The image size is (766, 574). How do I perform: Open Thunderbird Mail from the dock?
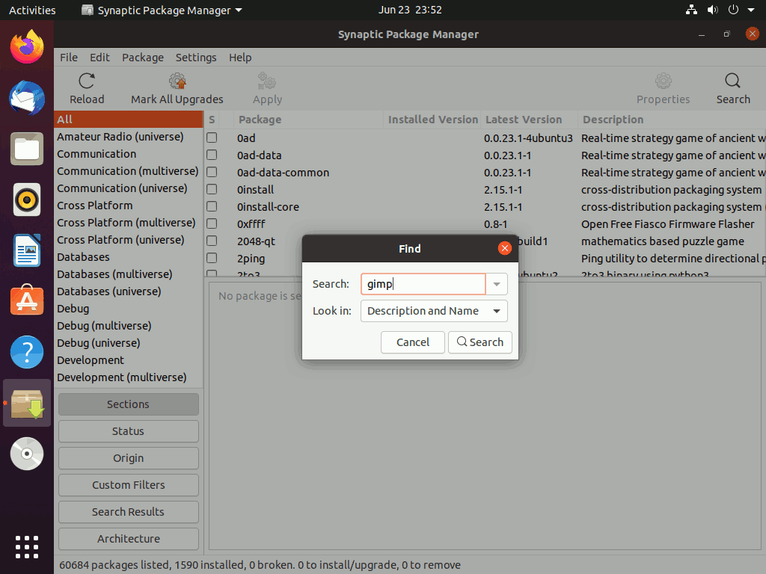coord(27,98)
